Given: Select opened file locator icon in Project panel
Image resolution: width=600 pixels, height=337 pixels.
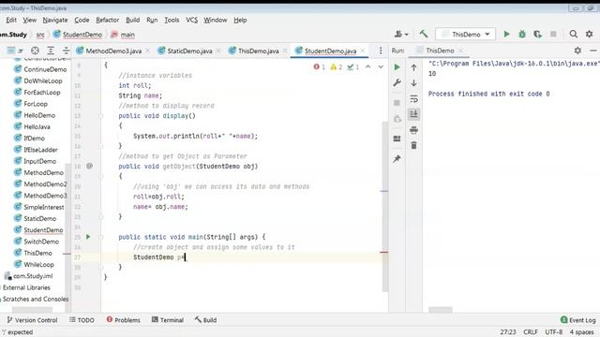Looking at the screenshot, I should pyautogui.click(x=35, y=51).
